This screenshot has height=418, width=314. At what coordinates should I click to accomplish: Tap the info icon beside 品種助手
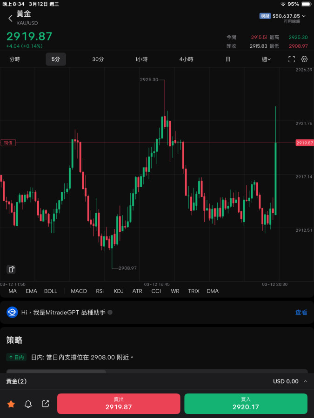point(110,313)
